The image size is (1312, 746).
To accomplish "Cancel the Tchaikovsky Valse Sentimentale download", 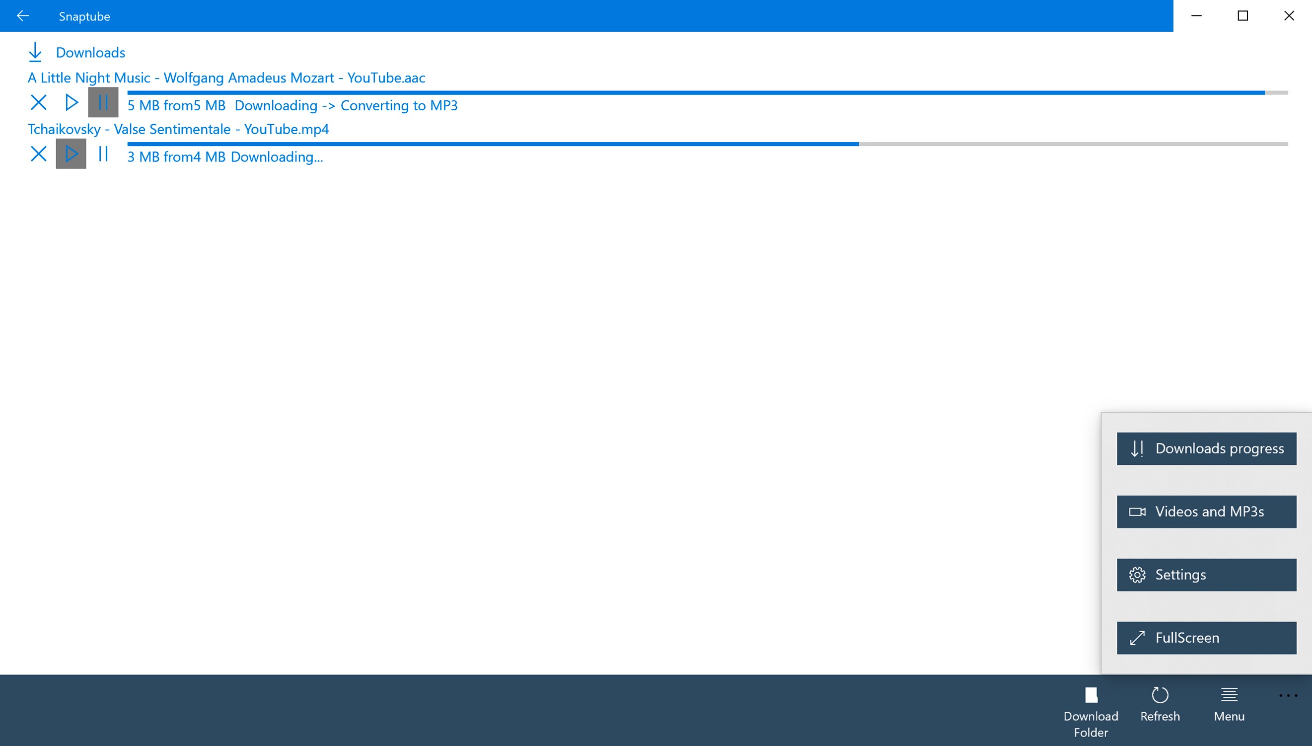I will click(38, 153).
